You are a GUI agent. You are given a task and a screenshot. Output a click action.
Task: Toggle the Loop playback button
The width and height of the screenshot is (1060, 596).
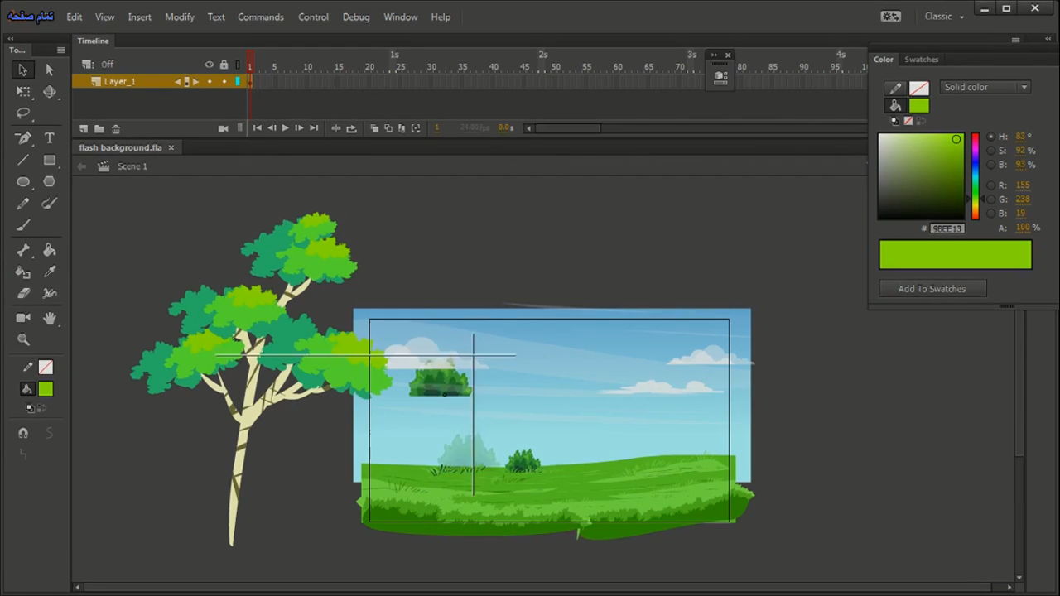(351, 128)
